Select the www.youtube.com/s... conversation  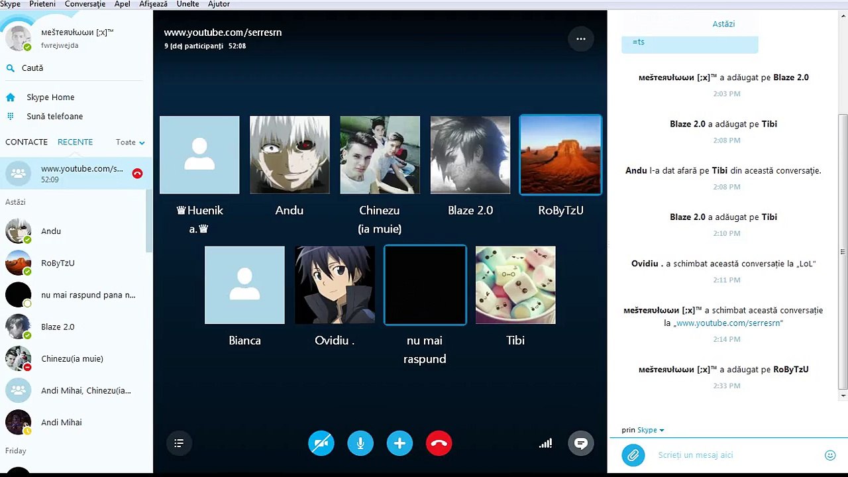pyautogui.click(x=76, y=174)
